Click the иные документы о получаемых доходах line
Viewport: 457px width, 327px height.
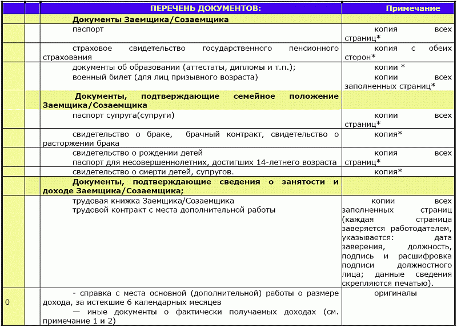coord(191,316)
